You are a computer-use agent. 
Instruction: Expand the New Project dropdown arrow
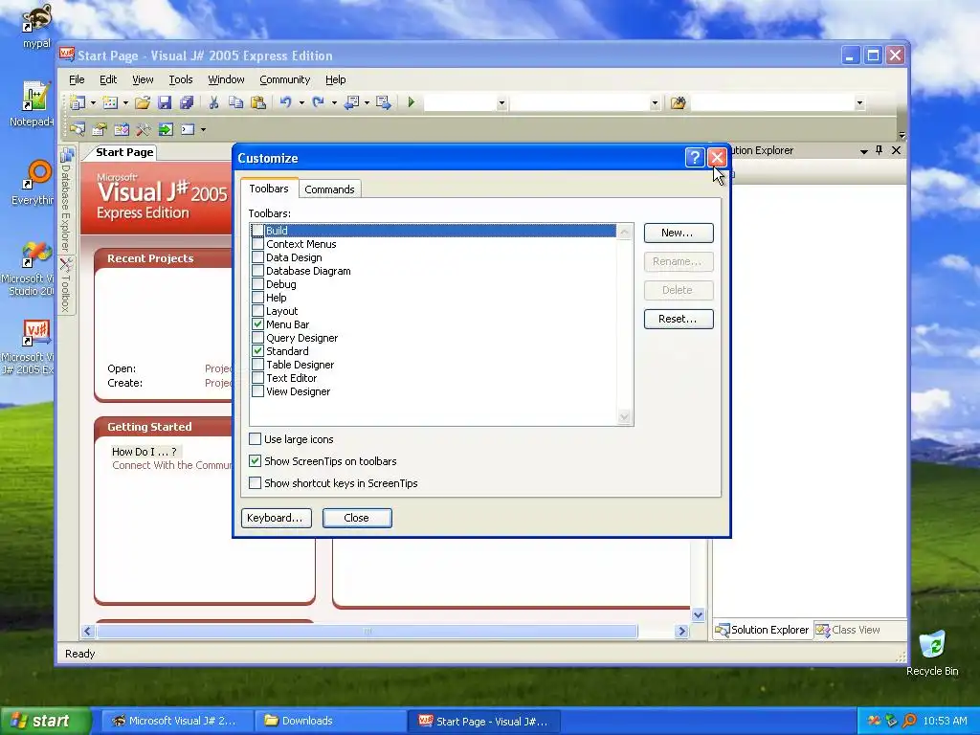pos(93,102)
